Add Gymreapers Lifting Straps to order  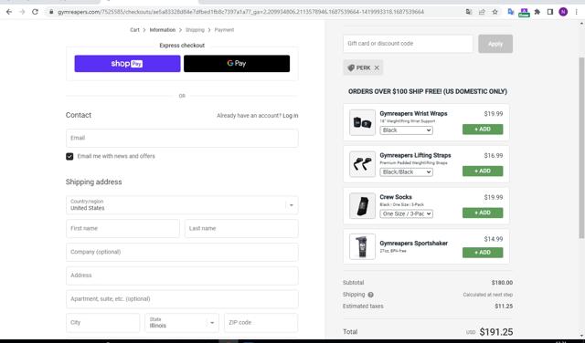click(x=483, y=171)
